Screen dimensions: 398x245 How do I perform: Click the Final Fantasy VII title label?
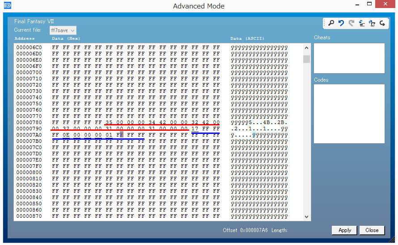point(34,21)
